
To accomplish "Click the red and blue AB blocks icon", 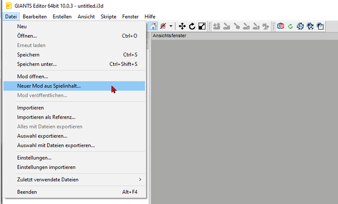I will point(281,26).
